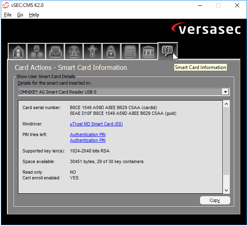The width and height of the screenshot is (247, 226).
Task: Click the 'Card serial number:' label
Action: point(42,107)
